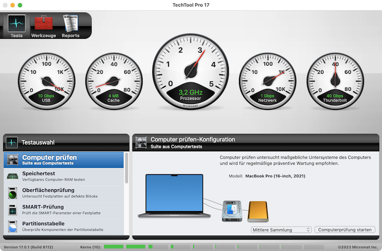Click the MacBook Pro (16-inch, 2021) model text
Screen dimensions: 382x251
(x=275, y=176)
